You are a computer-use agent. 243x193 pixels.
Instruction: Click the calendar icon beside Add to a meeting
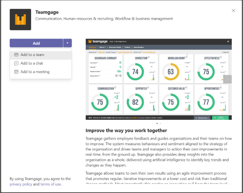16,72
